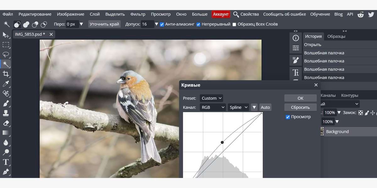Select the Move tool in the left toolbar
Image resolution: width=377 pixels, height=188 pixels.
(6, 35)
